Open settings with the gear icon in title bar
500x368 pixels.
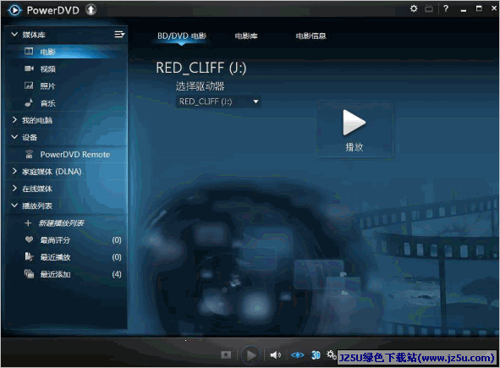[x=414, y=8]
